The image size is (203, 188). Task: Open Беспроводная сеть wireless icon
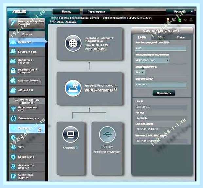tap(13, 109)
